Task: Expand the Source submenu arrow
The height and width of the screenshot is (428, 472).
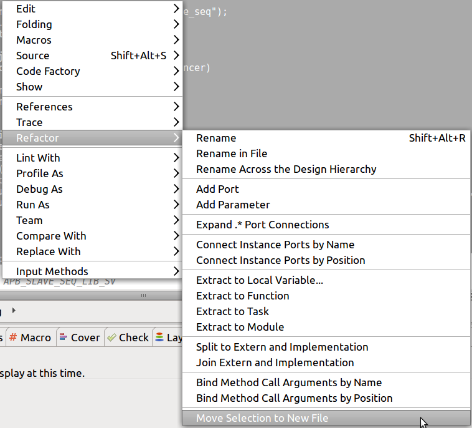Action: [x=177, y=56]
